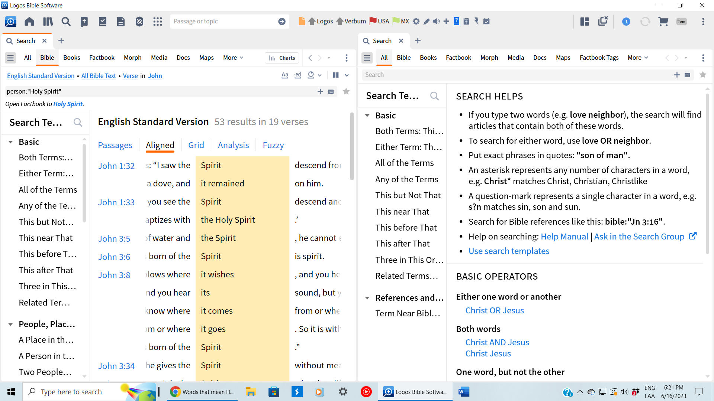Image resolution: width=714 pixels, height=401 pixels.
Task: Open the main toolbar Search magnifier
Action: click(x=66, y=22)
